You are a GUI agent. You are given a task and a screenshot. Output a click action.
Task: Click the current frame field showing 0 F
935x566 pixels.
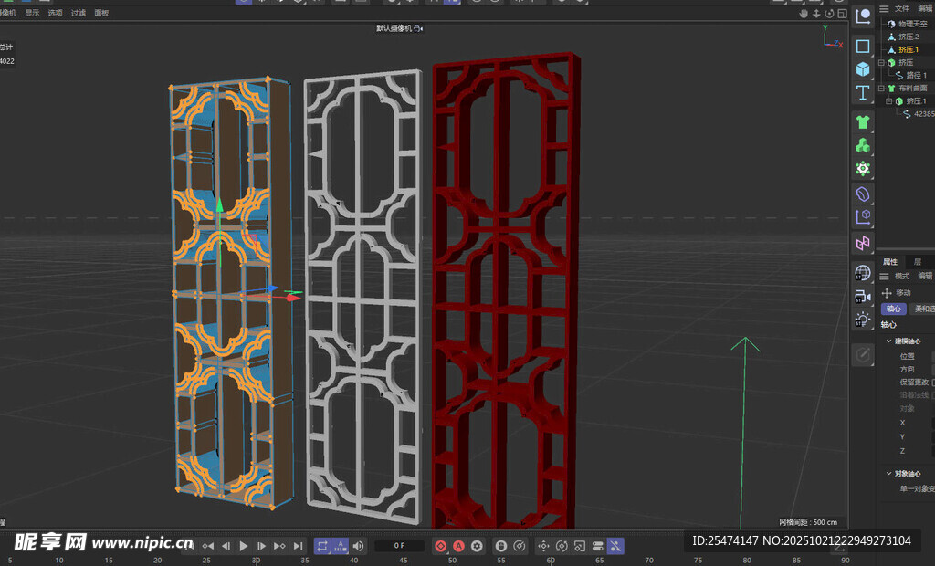(399, 546)
